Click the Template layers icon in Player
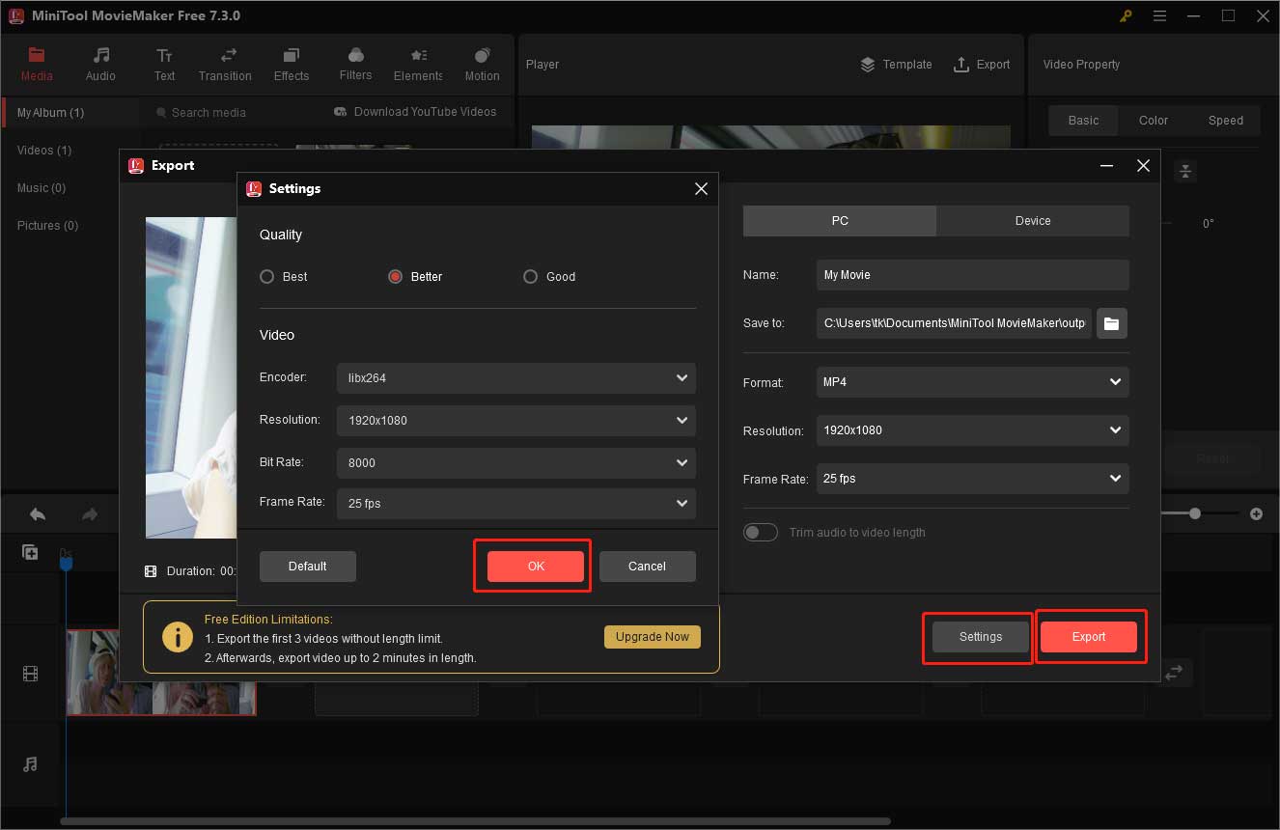This screenshot has height=830, width=1280. [868, 65]
